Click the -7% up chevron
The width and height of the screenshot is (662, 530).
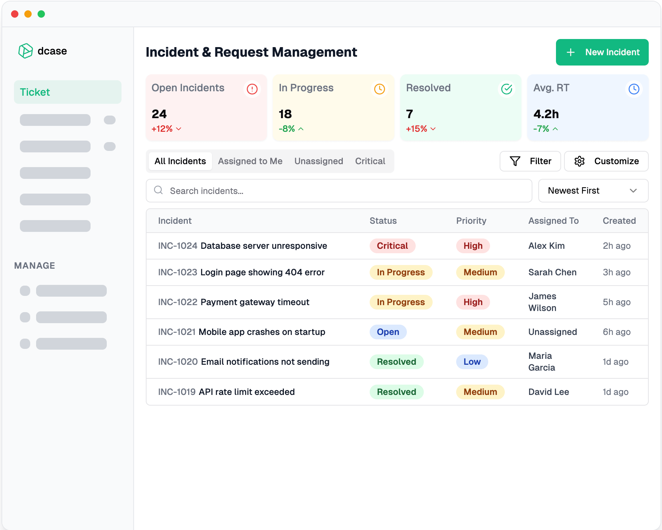555,129
